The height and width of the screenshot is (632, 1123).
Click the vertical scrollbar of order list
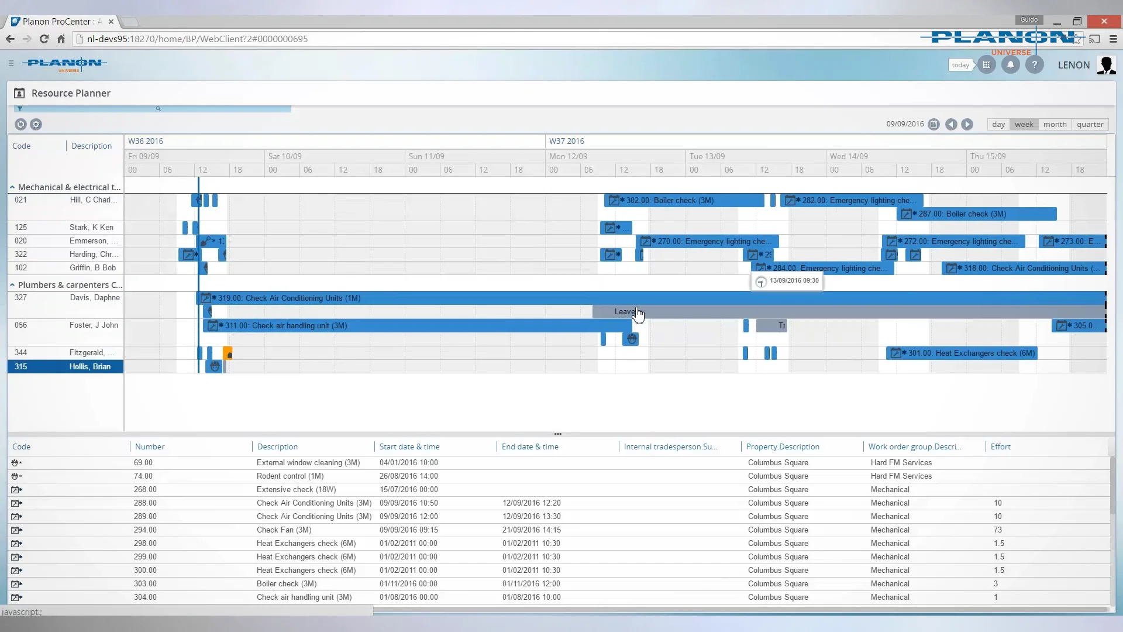[1112, 486]
